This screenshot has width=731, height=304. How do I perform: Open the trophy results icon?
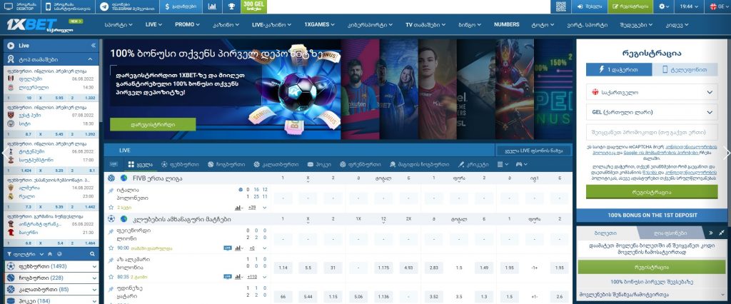pos(232,6)
